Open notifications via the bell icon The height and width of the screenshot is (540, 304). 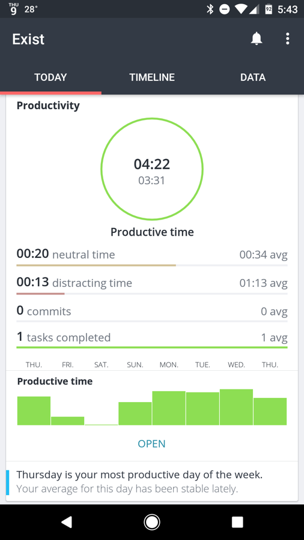tap(257, 39)
